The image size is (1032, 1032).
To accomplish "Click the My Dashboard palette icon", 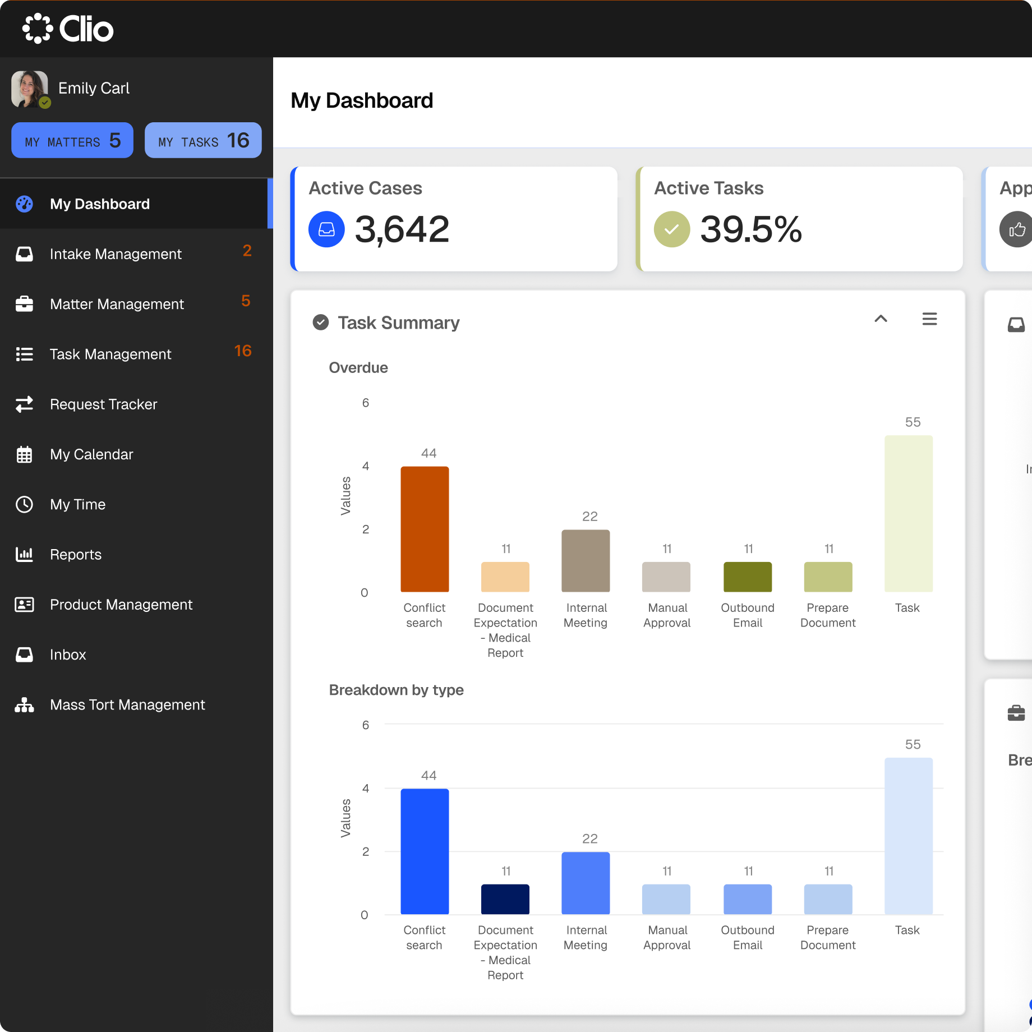I will (24, 204).
